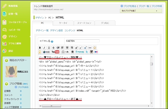Open font color dropdown
The width and height of the screenshot is (168, 109).
(85, 48)
